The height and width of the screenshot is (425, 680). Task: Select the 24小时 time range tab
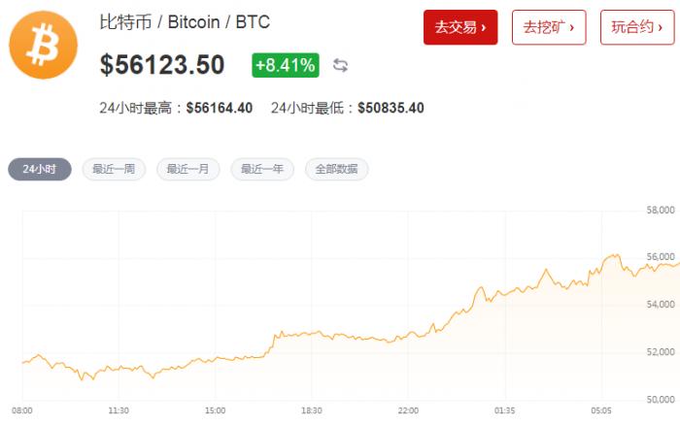(x=40, y=169)
